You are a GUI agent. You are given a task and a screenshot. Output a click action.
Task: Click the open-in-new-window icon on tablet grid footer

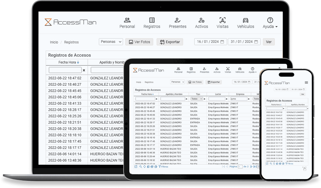(x=136, y=167)
